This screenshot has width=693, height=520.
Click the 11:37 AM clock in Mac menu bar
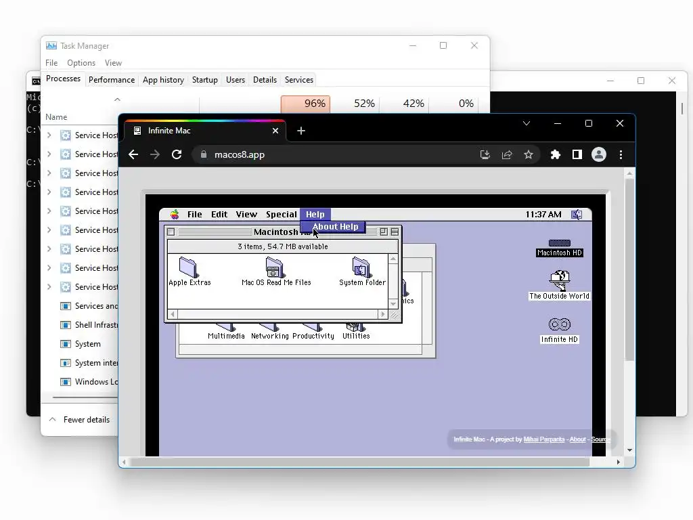click(543, 215)
